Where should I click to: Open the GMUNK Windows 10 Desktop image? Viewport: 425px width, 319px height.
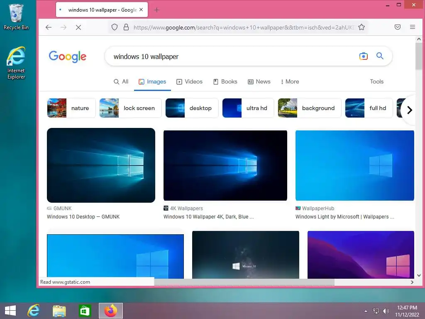(101, 165)
